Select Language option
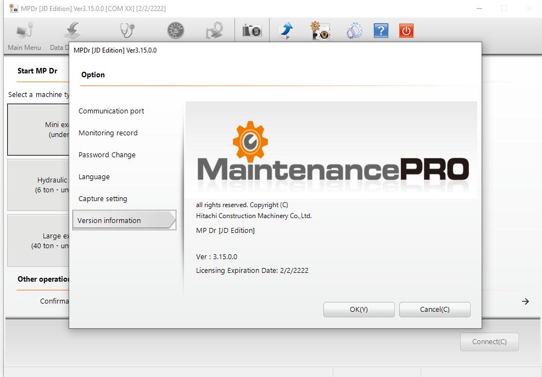542x377 pixels. click(x=94, y=176)
